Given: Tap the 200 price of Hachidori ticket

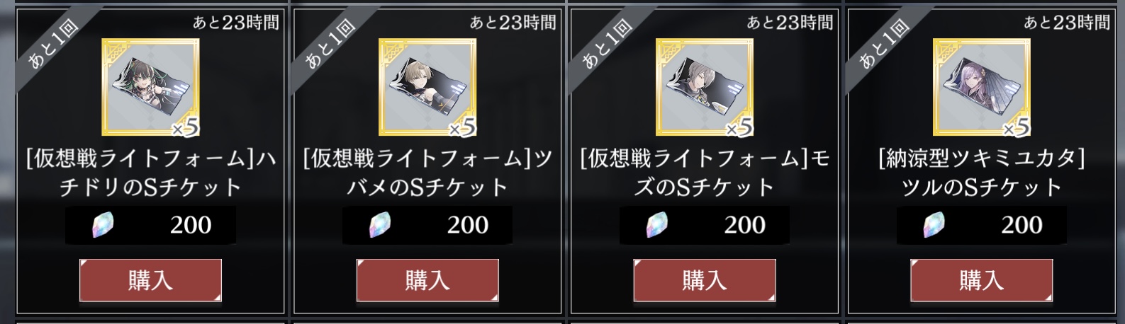Looking at the screenshot, I should (191, 225).
